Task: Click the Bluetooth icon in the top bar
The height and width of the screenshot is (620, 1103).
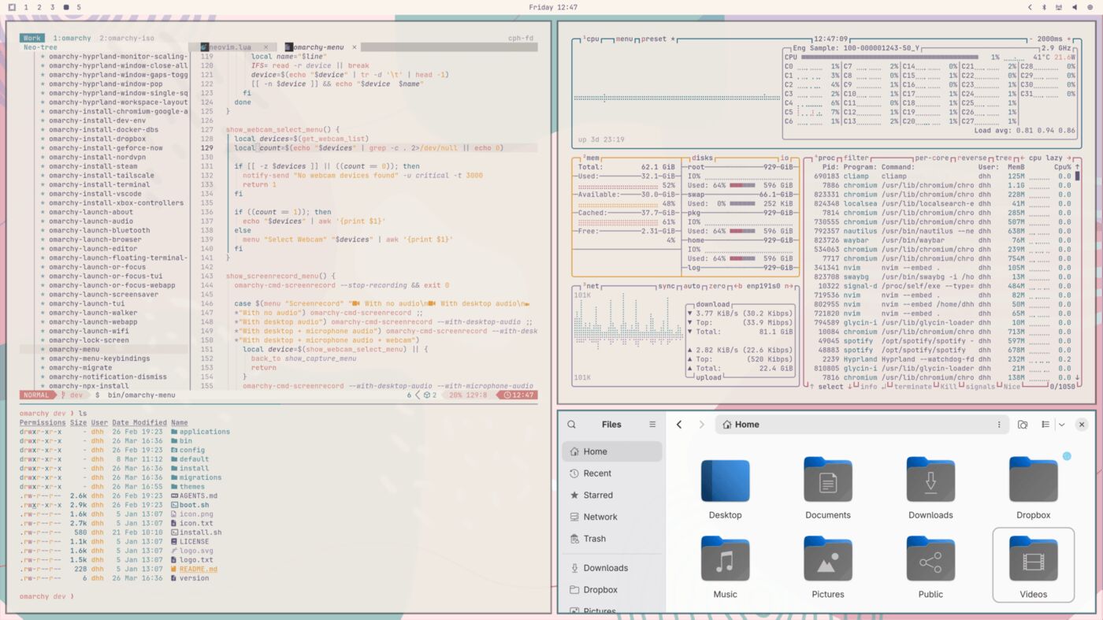Action: (1045, 7)
